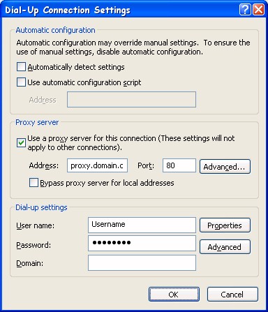Dismiss dialog with the Cancel button
The image size is (268, 312).
tap(232, 295)
